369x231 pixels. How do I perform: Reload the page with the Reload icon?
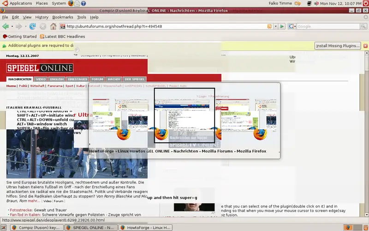point(32,26)
